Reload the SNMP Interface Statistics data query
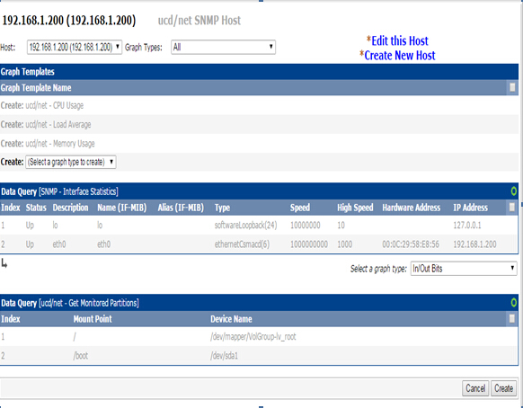The height and width of the screenshot is (408, 523). [513, 191]
